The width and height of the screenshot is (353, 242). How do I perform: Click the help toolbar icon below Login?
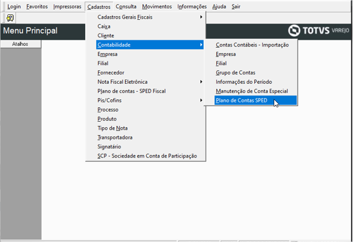10,18
